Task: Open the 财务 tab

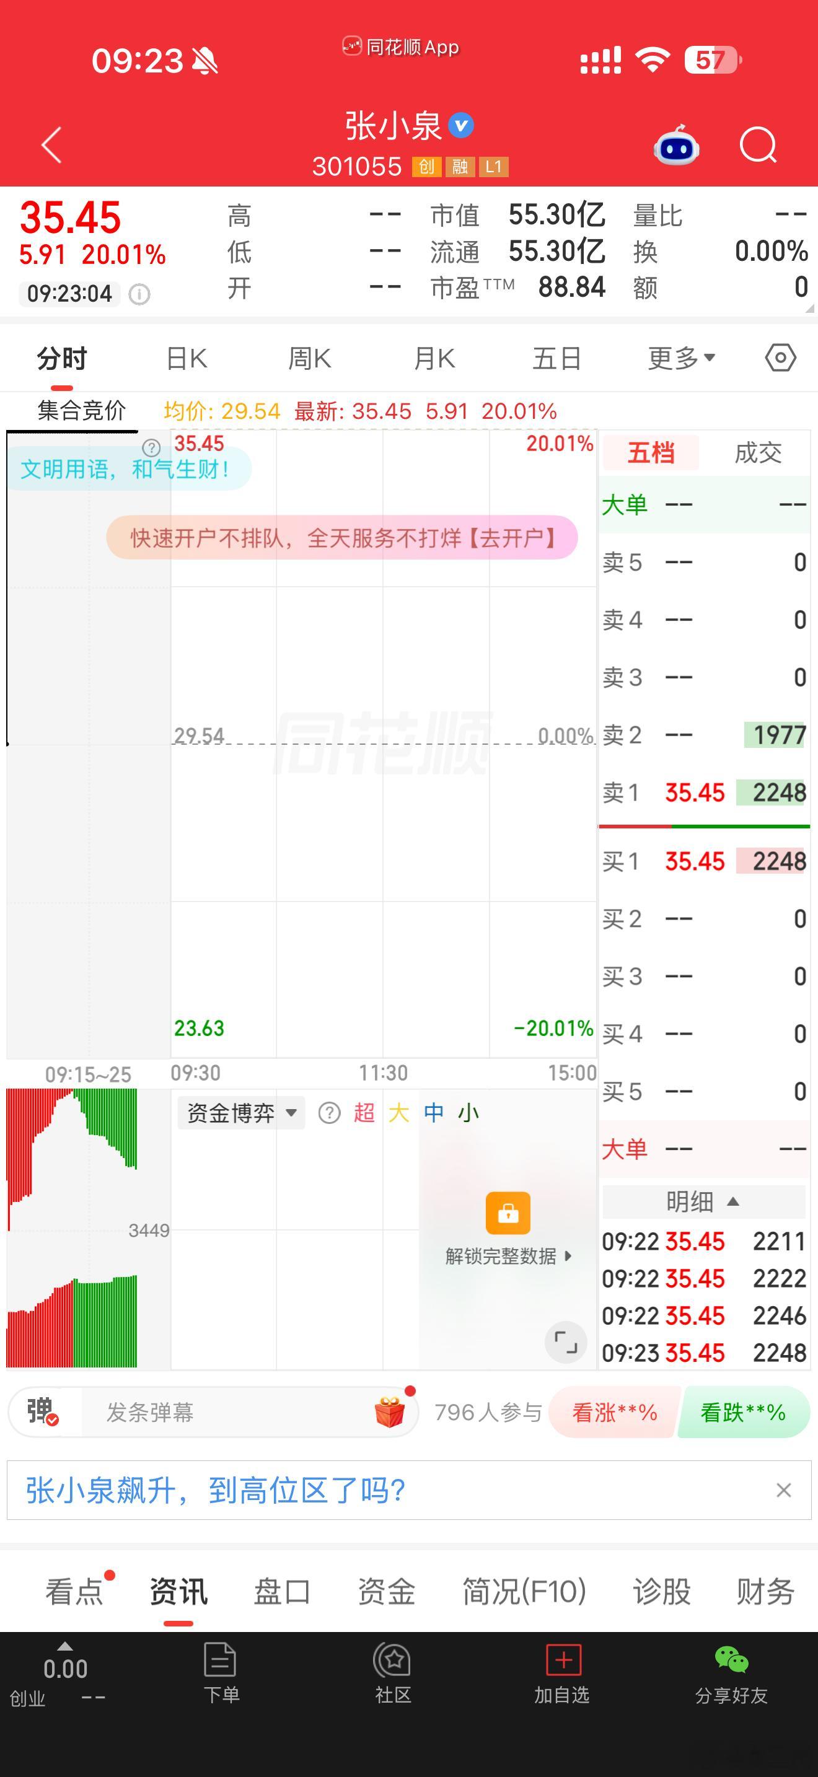Action: (765, 1592)
